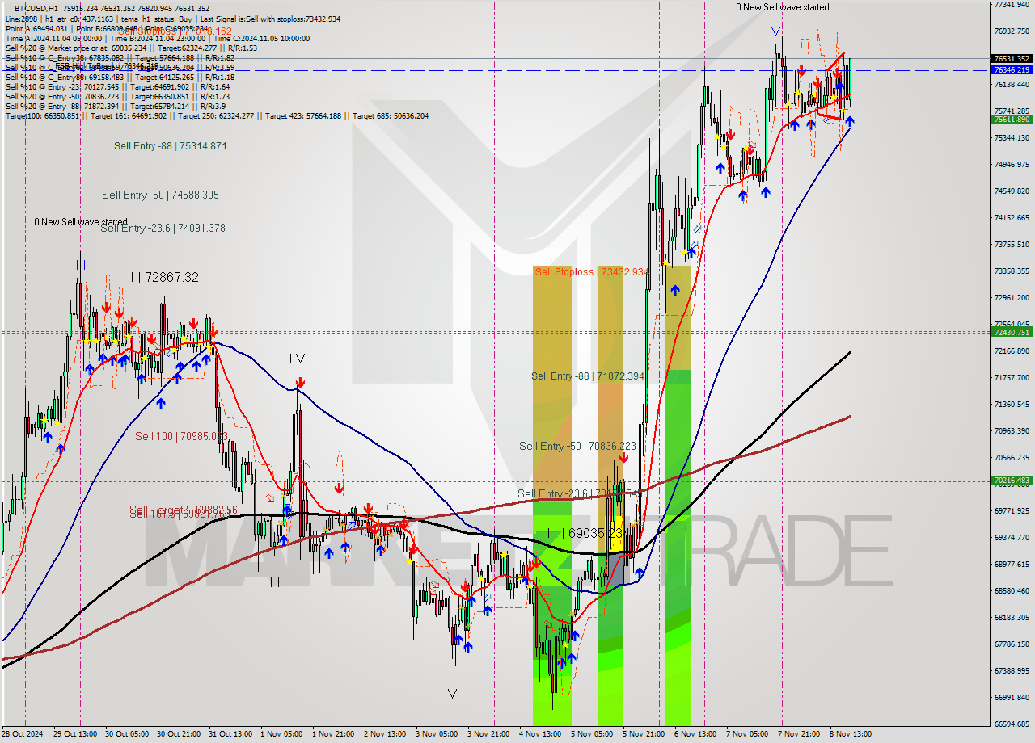This screenshot has height=743, width=1035.
Task: Click the Sell Entry -23.6 | 74091.378 label
Action: (163, 229)
